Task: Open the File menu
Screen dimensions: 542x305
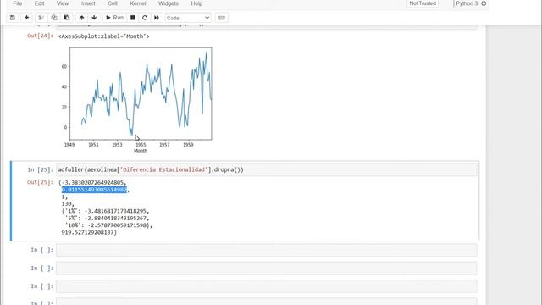Action: click(x=17, y=3)
